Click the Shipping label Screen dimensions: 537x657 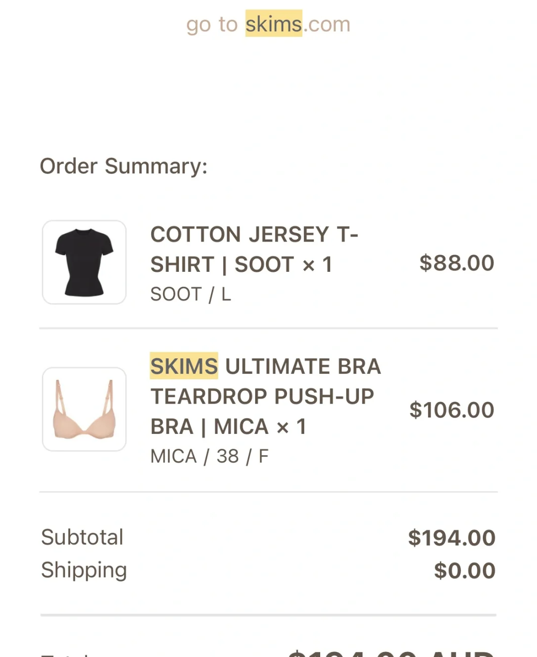(84, 570)
